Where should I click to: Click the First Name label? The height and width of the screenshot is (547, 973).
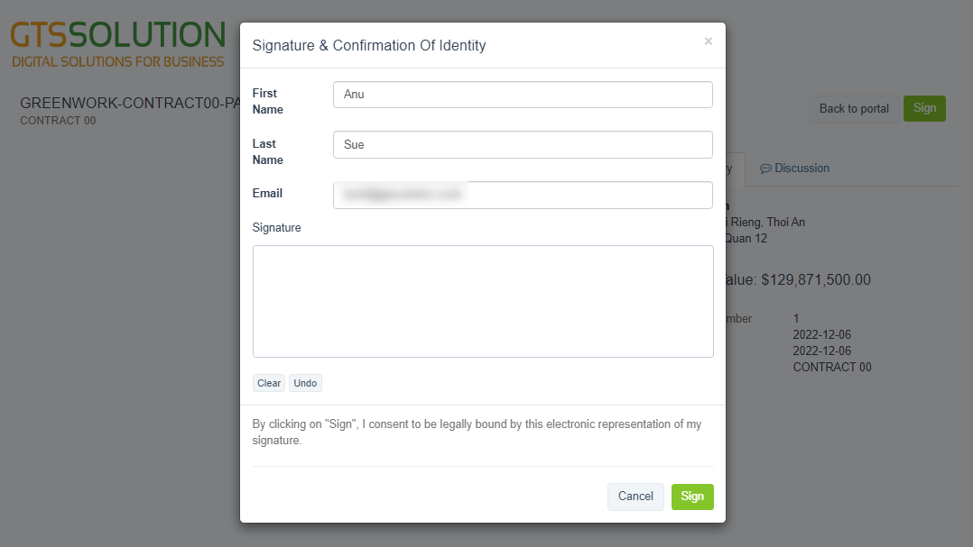pos(267,101)
